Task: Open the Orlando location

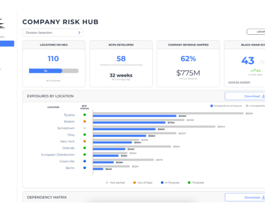Action: (69, 148)
